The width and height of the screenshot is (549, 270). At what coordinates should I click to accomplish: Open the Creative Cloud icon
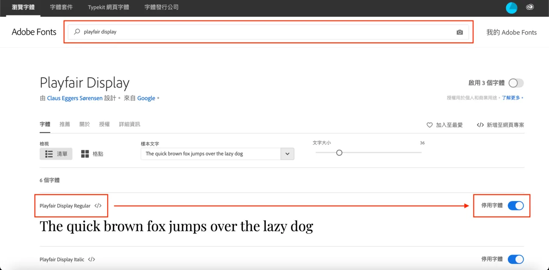coord(530,7)
